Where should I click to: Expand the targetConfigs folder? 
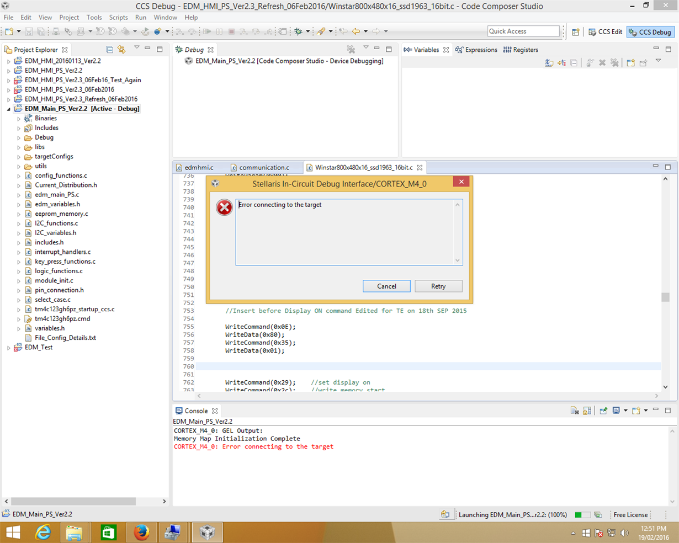(x=19, y=157)
